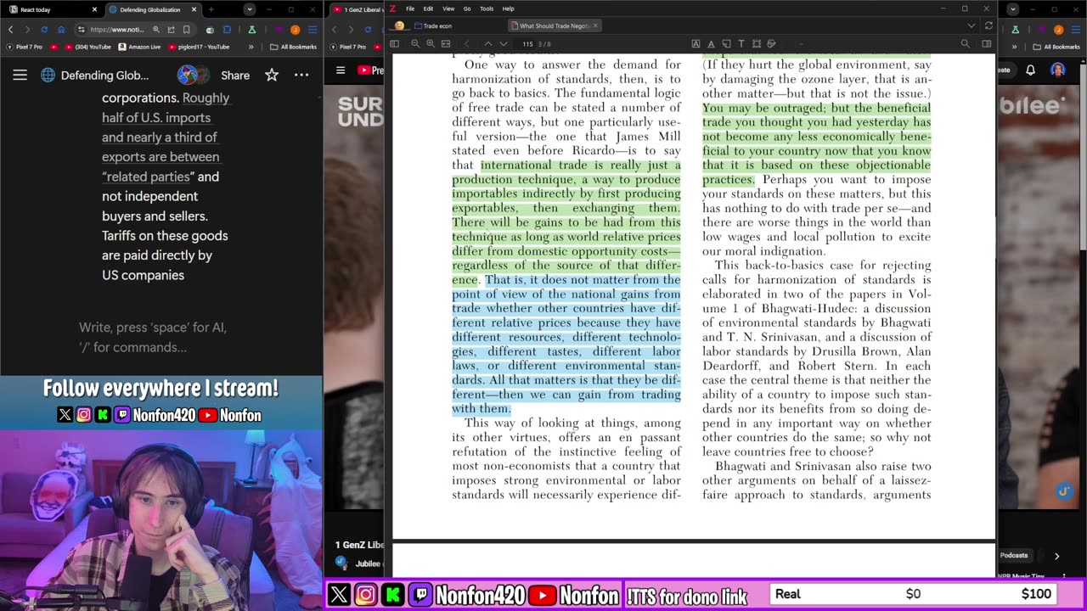
Task: Show more bookmarks overflow chevron
Action: point(251,47)
